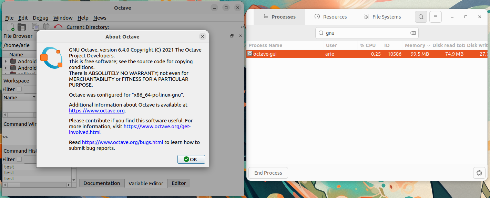The width and height of the screenshot is (490, 198).
Task: Click the octave-gui process icon in the list
Action: (250, 54)
